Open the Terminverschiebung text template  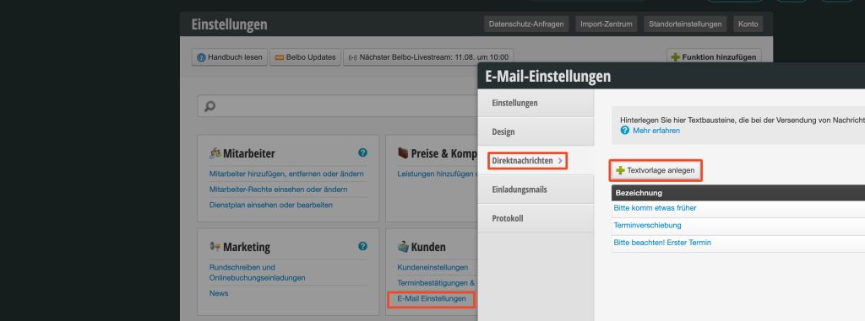click(647, 225)
